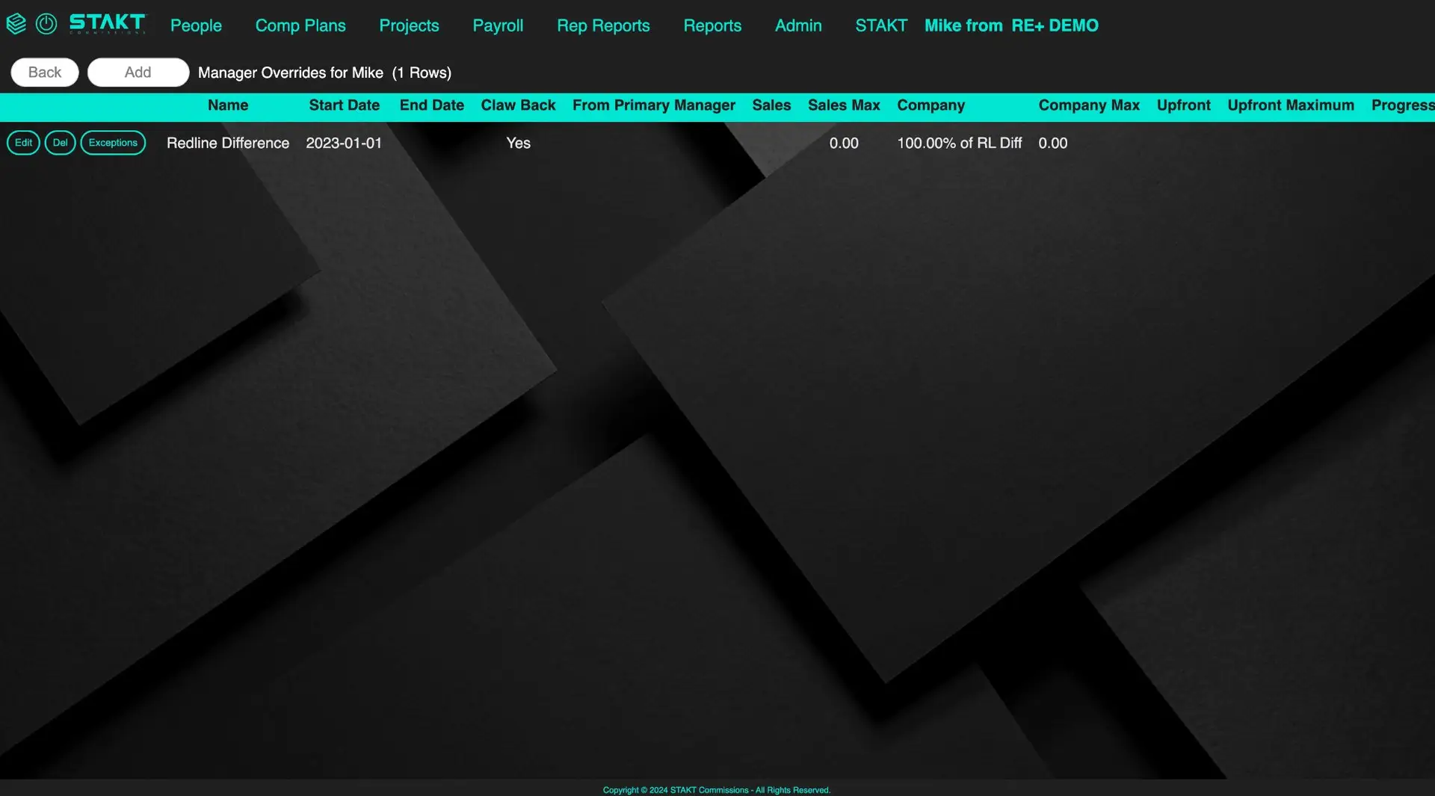Click the Company column header
Image resolution: width=1435 pixels, height=796 pixels.
coord(931,105)
